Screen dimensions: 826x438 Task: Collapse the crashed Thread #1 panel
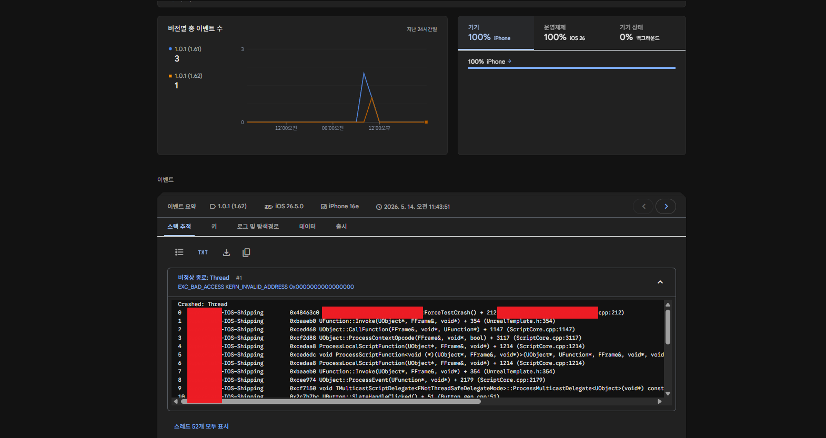tap(660, 282)
